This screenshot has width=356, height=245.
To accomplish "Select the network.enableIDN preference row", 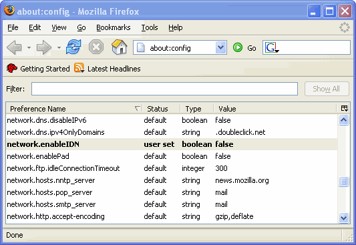I will [172, 144].
